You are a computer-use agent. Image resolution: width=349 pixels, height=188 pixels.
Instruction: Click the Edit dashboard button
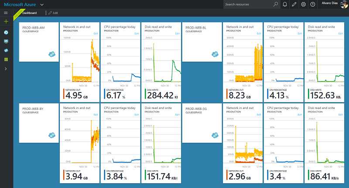pyautogui.click(x=53, y=13)
